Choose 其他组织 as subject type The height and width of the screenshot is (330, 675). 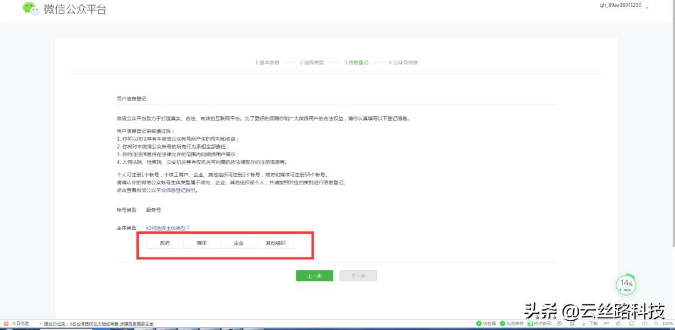pos(276,243)
